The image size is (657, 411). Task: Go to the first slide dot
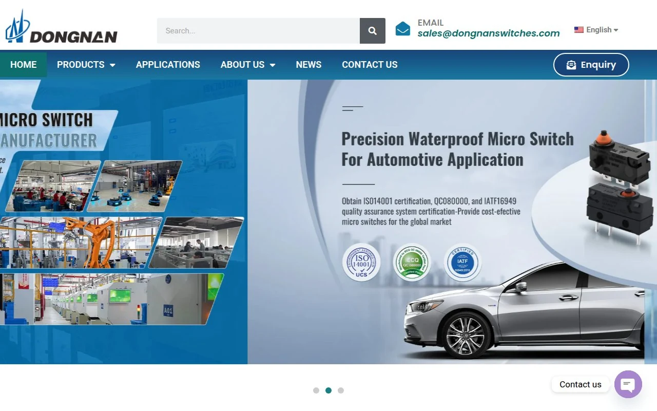(x=316, y=390)
